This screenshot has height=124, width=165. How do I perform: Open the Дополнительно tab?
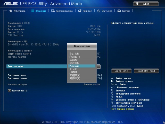click(x=62, y=11)
